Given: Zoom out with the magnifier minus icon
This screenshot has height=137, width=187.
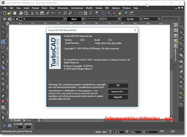Looking at the screenshot, I should point(70,13).
